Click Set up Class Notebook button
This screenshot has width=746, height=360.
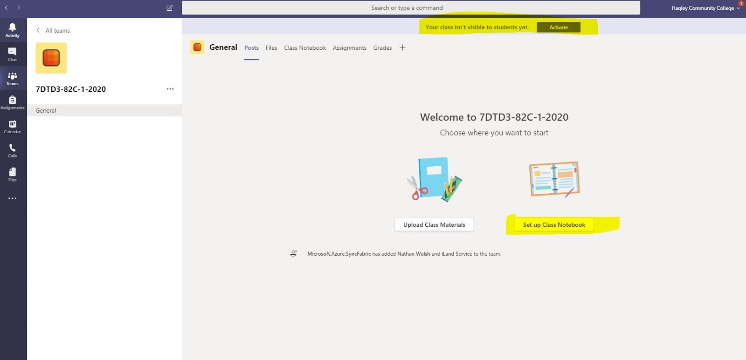(x=554, y=224)
